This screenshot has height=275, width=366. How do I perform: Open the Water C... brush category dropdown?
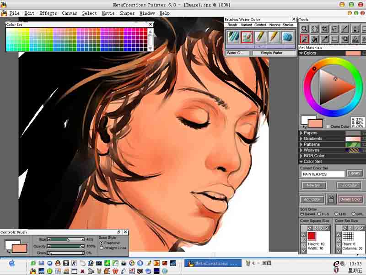pyautogui.click(x=237, y=53)
